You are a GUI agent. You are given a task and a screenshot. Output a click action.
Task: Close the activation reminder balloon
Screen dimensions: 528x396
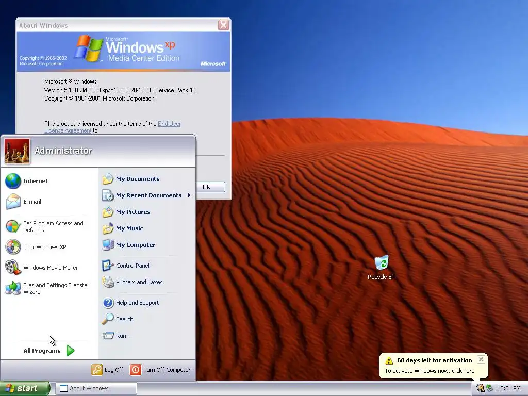click(481, 359)
